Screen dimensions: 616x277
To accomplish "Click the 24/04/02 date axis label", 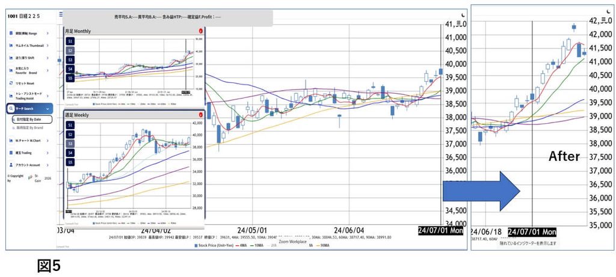I will (x=156, y=230).
